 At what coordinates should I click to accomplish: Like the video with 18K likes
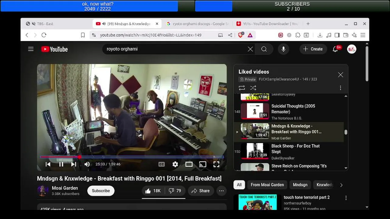click(153, 191)
